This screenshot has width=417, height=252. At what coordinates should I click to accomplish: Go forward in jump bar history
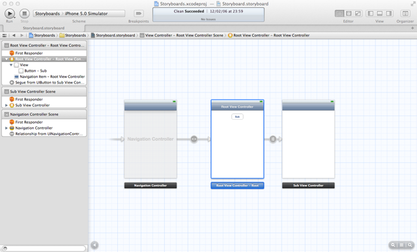coord(22,35)
